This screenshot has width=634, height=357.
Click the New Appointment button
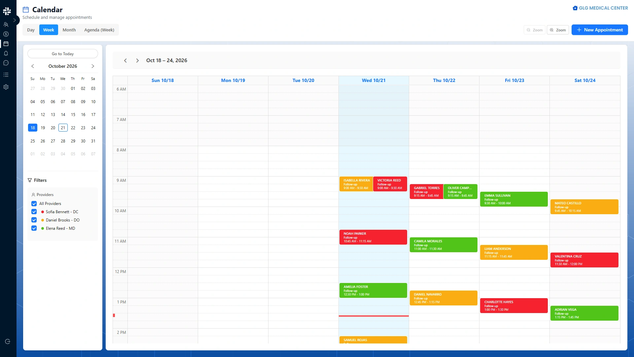[x=600, y=30]
